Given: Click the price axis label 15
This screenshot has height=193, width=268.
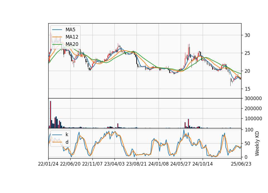Looking at the screenshot, I should [247, 89].
